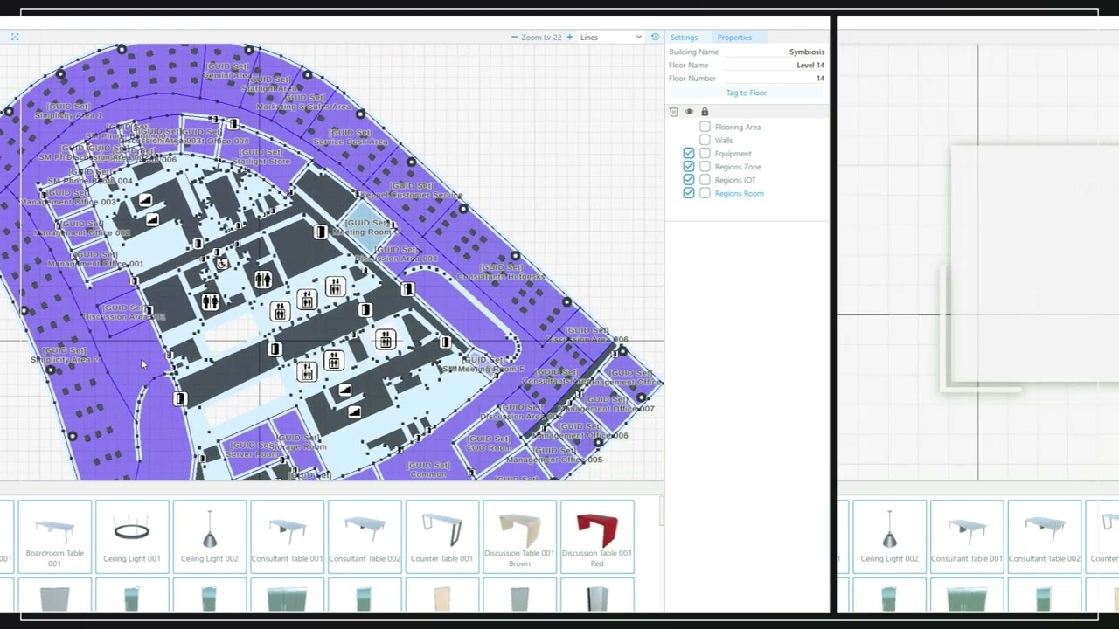Click the COO Room label on the map
Screen dimensions: 1119x629
click(x=488, y=448)
